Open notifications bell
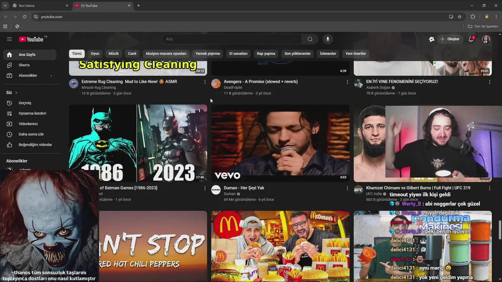This screenshot has height=282, width=502. (x=471, y=39)
